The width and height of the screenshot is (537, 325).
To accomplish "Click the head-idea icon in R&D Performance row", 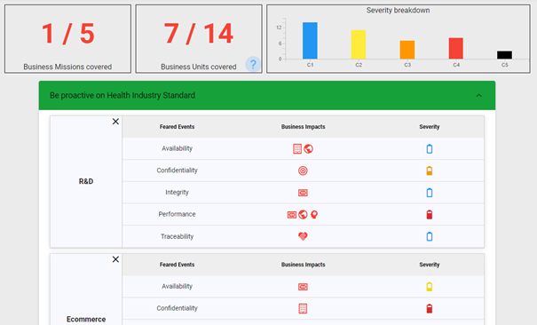I will tap(314, 215).
